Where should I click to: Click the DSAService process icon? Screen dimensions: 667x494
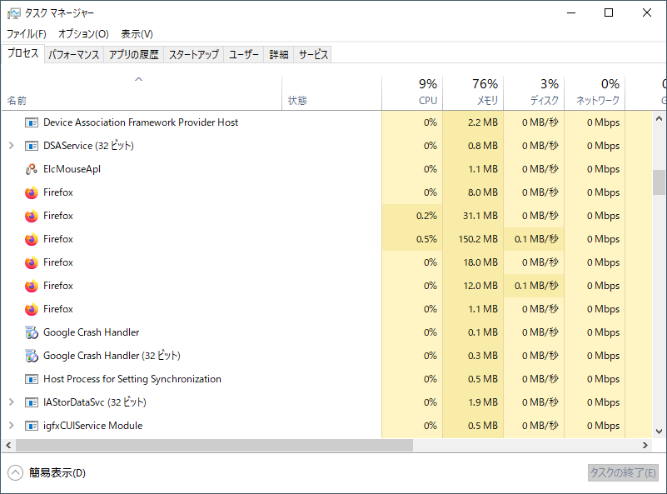[32, 146]
